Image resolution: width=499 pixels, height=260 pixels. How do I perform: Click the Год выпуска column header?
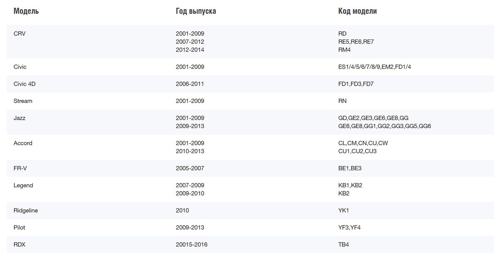(x=196, y=11)
